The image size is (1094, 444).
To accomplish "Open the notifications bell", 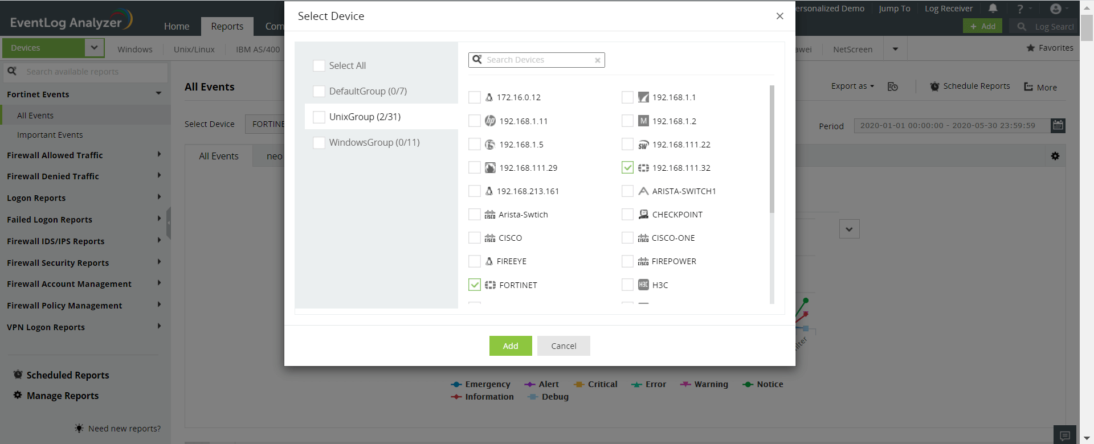I will point(993,9).
